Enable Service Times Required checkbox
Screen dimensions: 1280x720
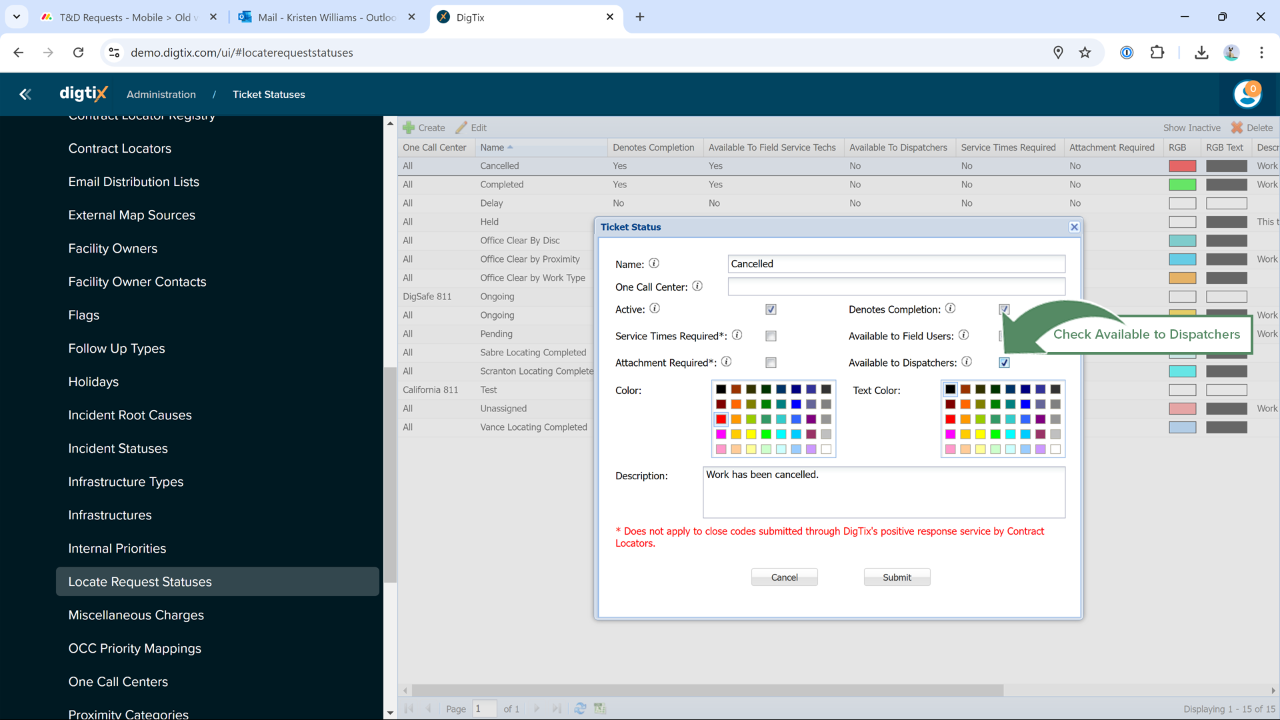click(x=771, y=336)
